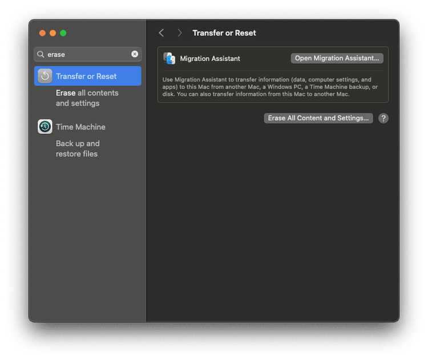Clear the search text with the x icon
Image resolution: width=428 pixels, height=360 pixels.
pos(135,54)
